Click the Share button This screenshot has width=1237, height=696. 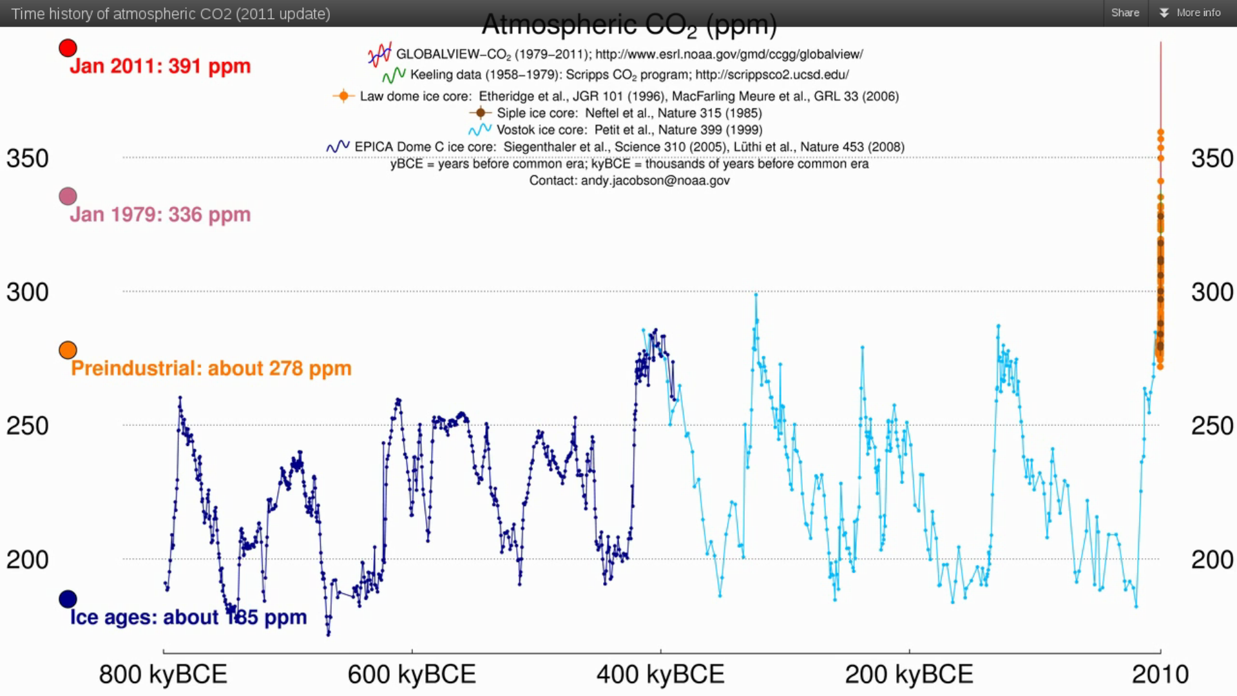tap(1125, 13)
